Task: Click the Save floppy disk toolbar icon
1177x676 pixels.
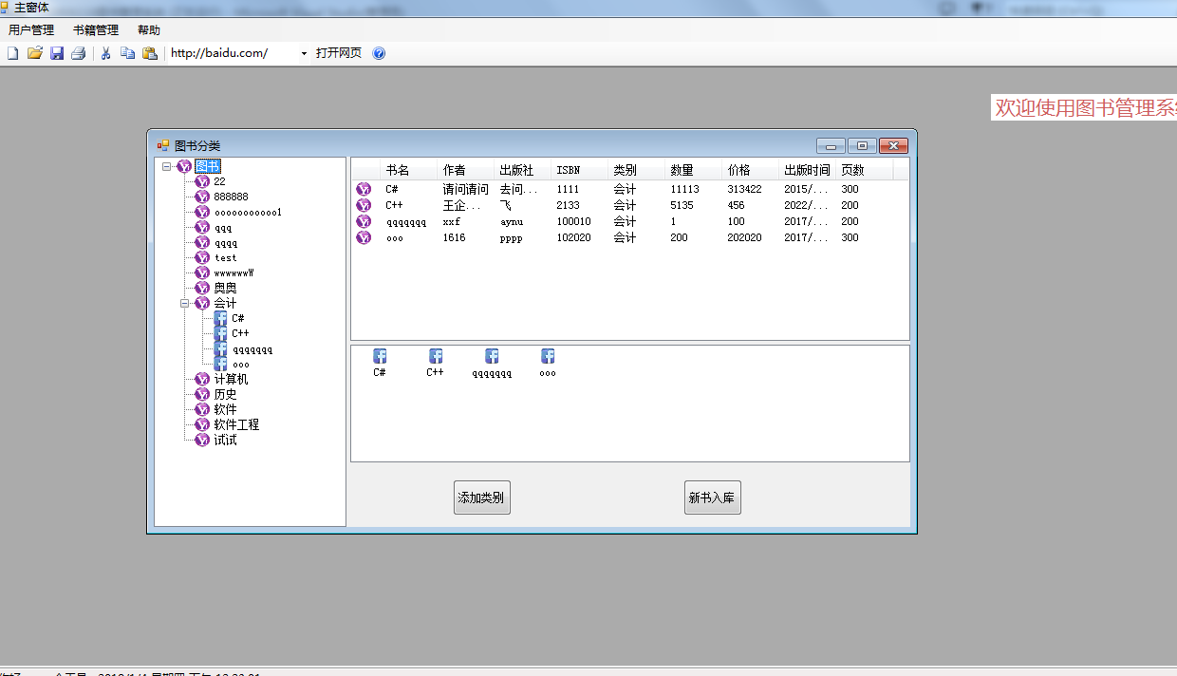Action: [x=57, y=53]
